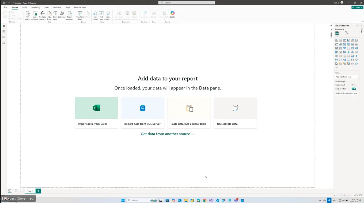Click Import data from Excel card

(x=96, y=113)
